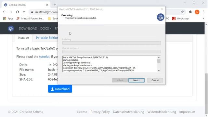Close the Basic MiKTeX Installer dialog

click(x=162, y=9)
